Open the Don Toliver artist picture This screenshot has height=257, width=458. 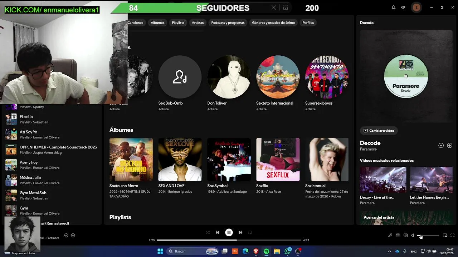pos(229,77)
